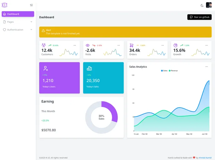This screenshot has width=215, height=160.
Task: Click the Visits eye icon
Action: pyautogui.click(x=87, y=45)
